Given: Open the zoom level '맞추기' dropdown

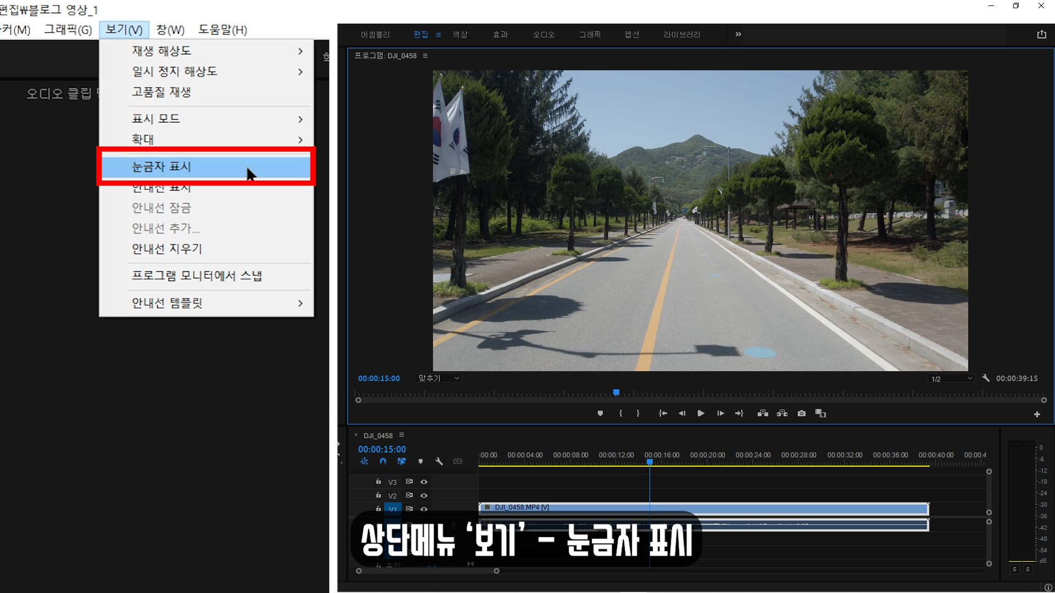Looking at the screenshot, I should (438, 378).
